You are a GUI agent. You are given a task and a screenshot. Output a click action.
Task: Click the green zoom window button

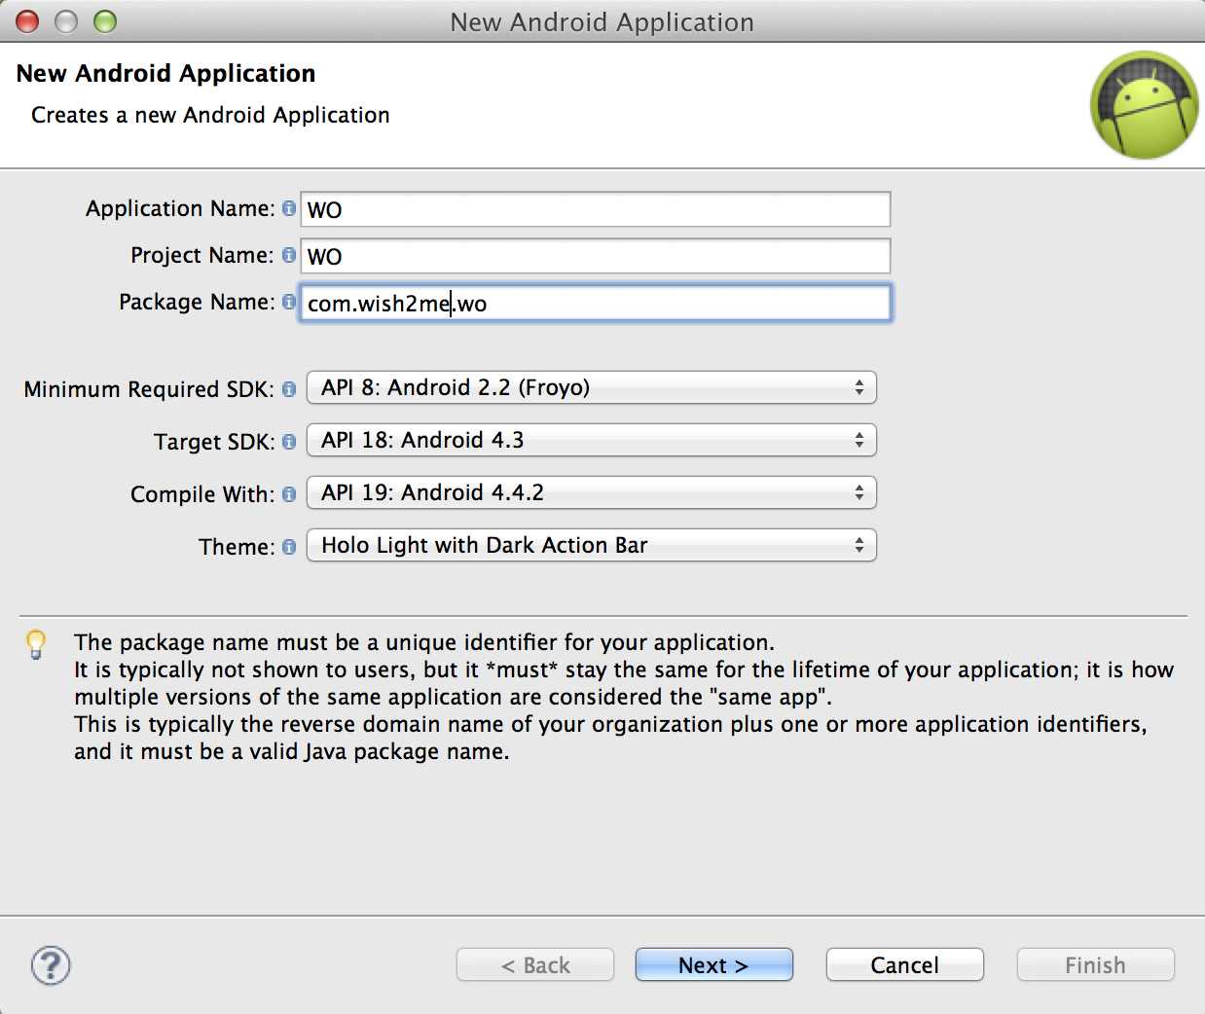coord(105,21)
